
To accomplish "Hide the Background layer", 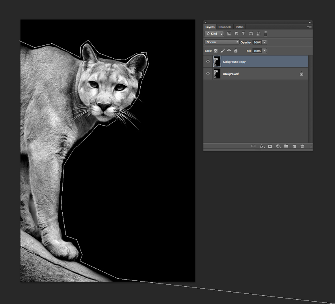I will [x=208, y=73].
